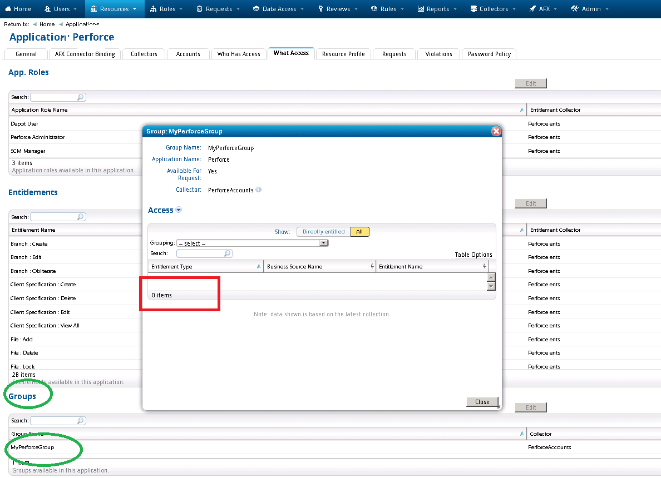This screenshot has height=478, width=661.
Task: Click sort arrow on Entitlement Type column
Action: pos(258,267)
